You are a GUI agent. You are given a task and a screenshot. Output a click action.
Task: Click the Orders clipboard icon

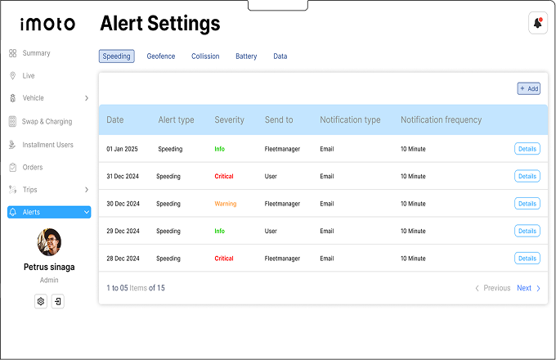click(13, 167)
